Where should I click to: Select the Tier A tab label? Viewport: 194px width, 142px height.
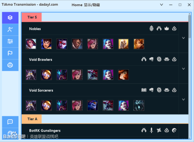[x=32, y=119]
